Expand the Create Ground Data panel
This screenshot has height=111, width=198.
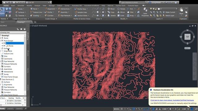[21, 19]
